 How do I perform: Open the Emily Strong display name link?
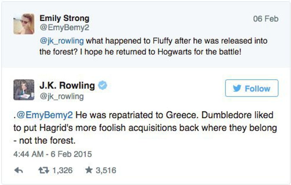click(64, 18)
